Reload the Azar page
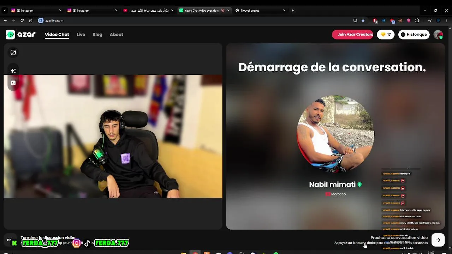Screen dimensions: 452x254 [x=22, y=20]
